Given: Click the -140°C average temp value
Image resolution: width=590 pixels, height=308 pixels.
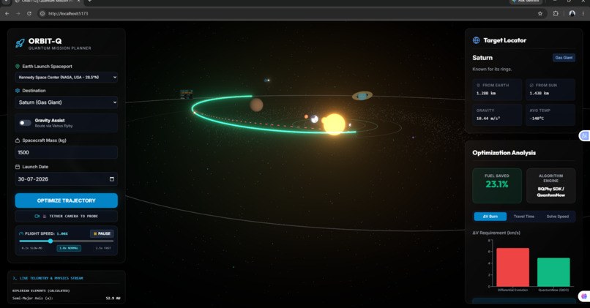Looking at the screenshot, I should [x=537, y=119].
